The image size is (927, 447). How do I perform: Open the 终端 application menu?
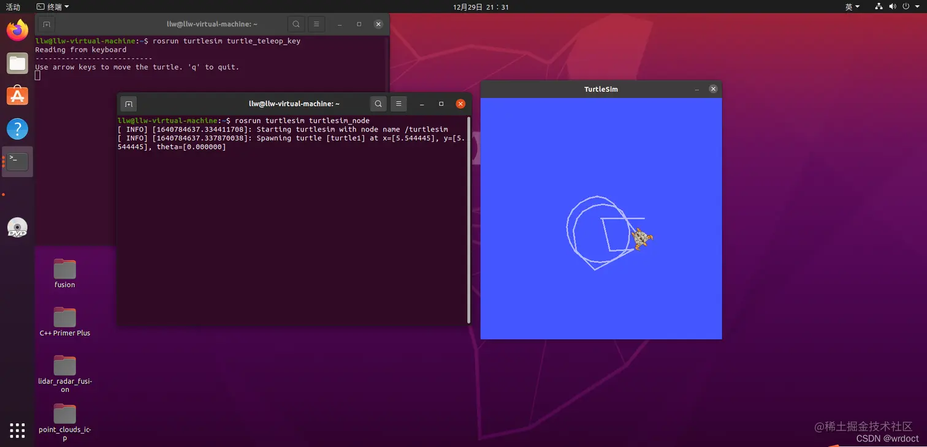click(x=52, y=7)
